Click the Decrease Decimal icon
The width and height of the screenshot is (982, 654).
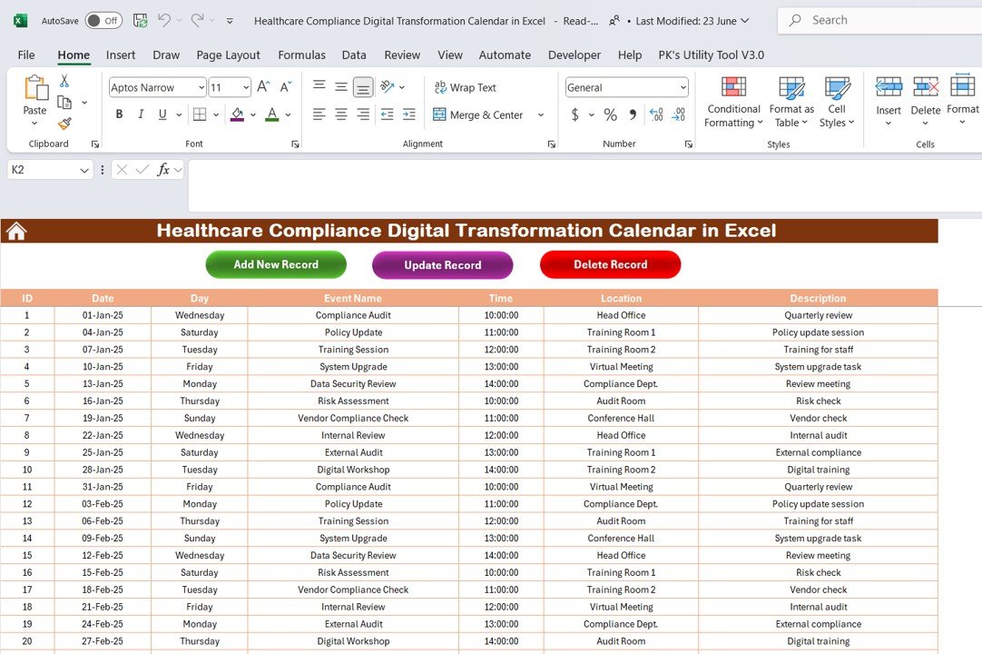678,114
